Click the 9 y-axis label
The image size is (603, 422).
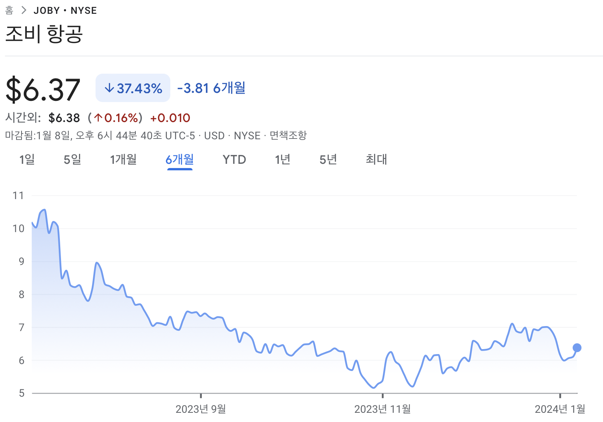point(21,262)
